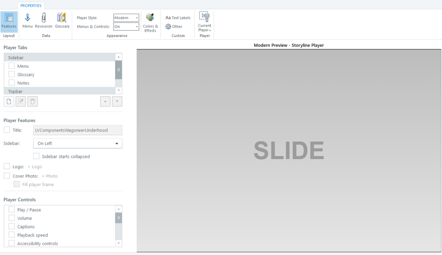The height and width of the screenshot is (255, 442).
Task: Open the Resources paperclip icon
Action: (x=44, y=21)
